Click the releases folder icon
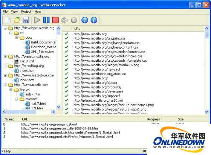This screenshot has width=211, height=155. click(x=22, y=99)
